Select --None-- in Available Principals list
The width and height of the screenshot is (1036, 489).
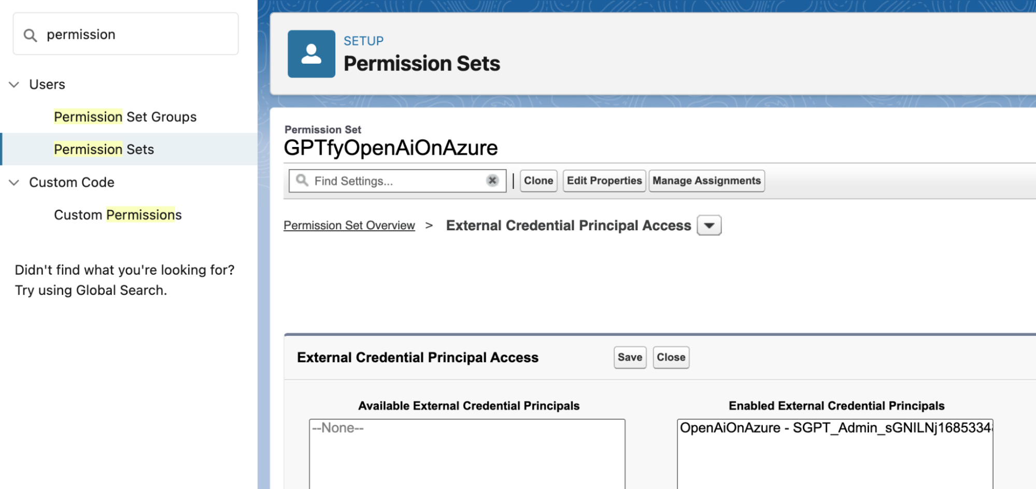pos(338,428)
